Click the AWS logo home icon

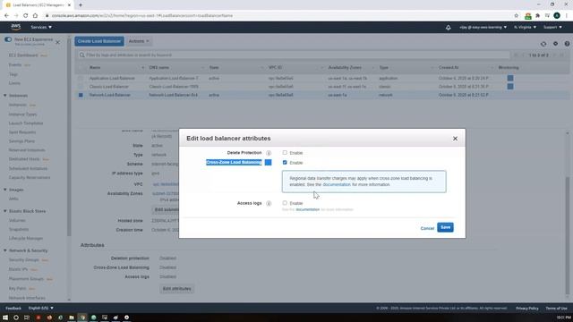coord(16,27)
